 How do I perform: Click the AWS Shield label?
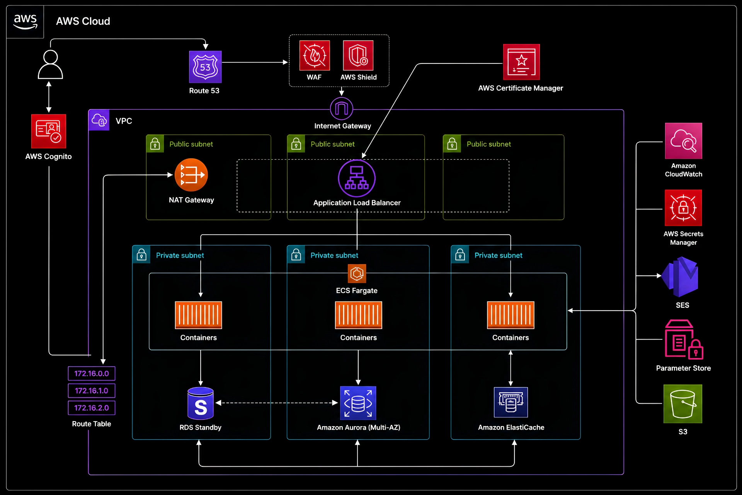coord(359,77)
